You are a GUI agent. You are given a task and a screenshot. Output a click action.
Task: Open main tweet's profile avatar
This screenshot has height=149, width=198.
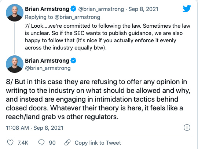[x=15, y=64]
